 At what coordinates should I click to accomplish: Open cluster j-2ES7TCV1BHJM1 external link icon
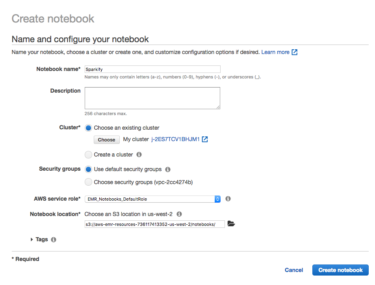click(205, 140)
